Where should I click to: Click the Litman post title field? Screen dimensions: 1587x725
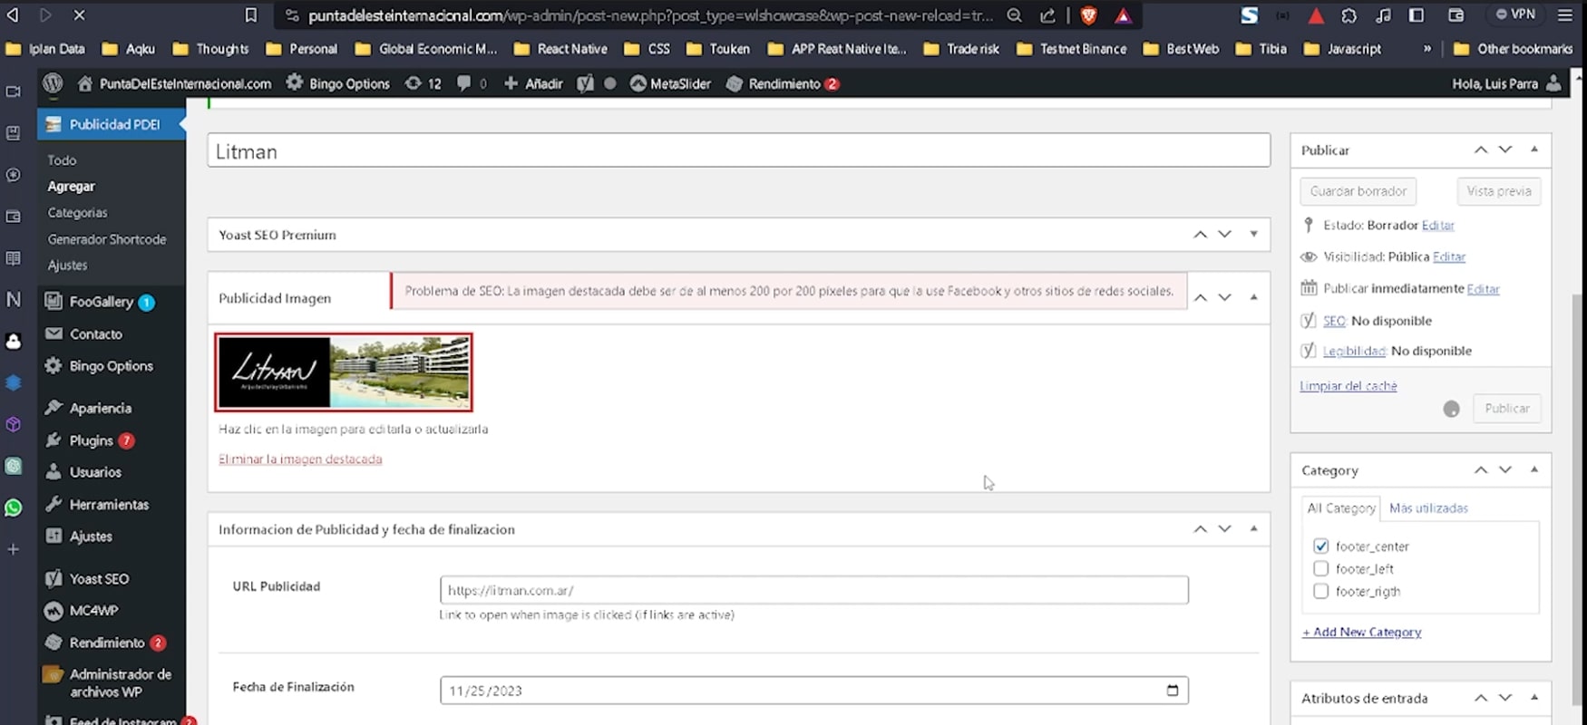738,150
